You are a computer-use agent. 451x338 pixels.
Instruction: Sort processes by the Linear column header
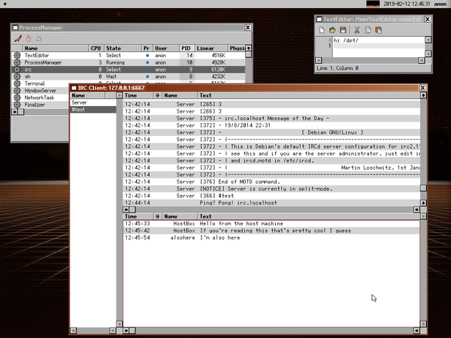(210, 48)
